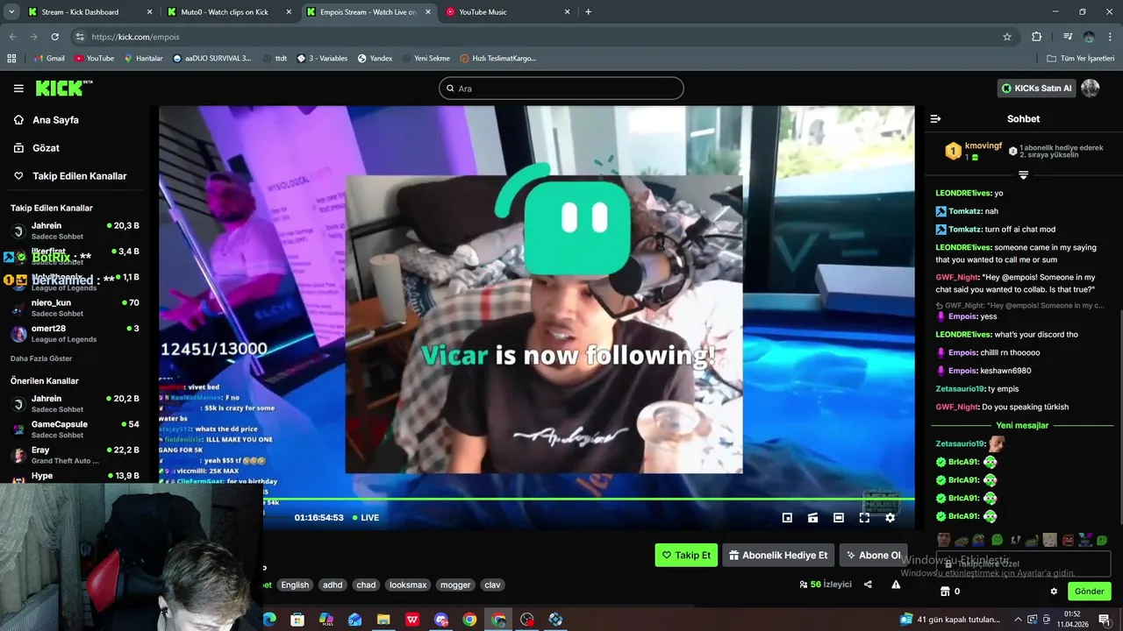1123x631 pixels.
Task: Switch to Muto0 - Watch clips on Kick tab
Action: click(x=230, y=12)
